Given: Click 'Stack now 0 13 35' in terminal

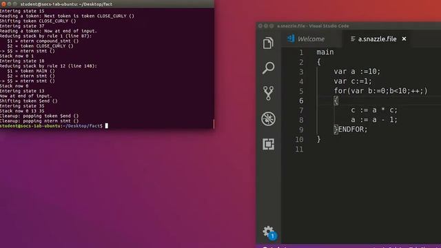Looking at the screenshot, I should coord(22,111).
